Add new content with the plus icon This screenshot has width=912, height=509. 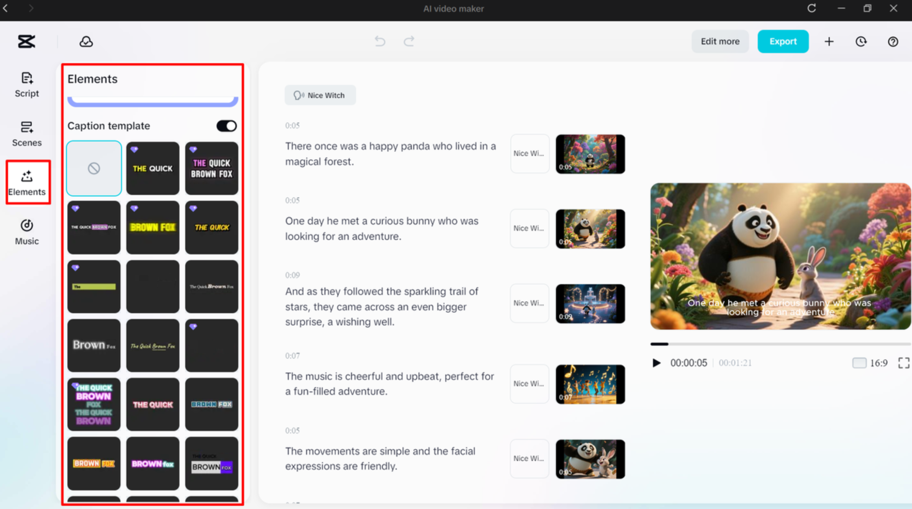click(x=829, y=41)
